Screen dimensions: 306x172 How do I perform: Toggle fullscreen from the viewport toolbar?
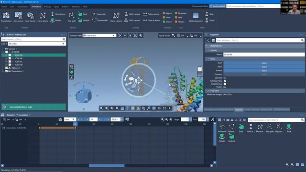point(164,108)
